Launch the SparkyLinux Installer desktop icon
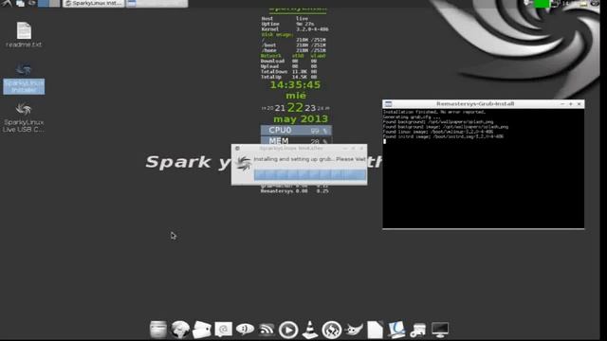This screenshot has height=341, width=607. pos(24,78)
